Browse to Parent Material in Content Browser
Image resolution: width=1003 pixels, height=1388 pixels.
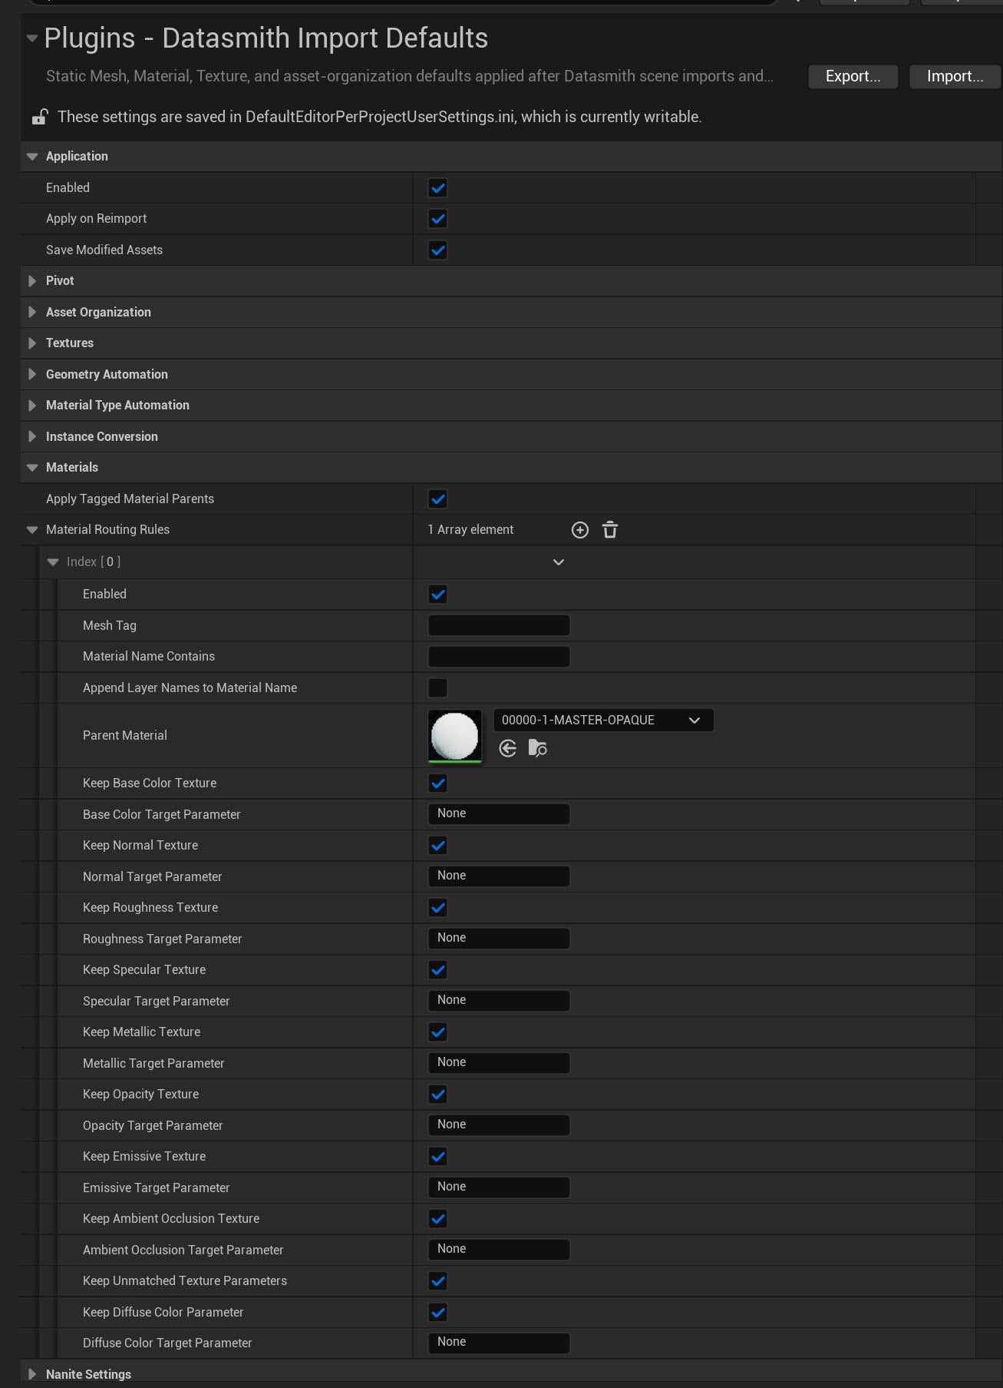click(538, 748)
